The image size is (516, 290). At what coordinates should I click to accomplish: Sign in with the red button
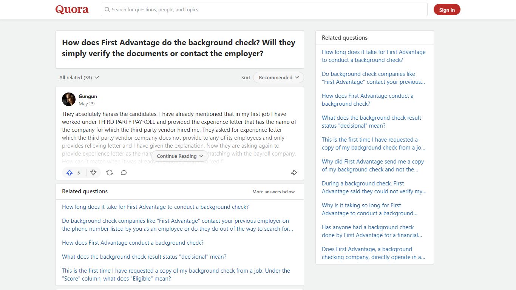(x=447, y=10)
